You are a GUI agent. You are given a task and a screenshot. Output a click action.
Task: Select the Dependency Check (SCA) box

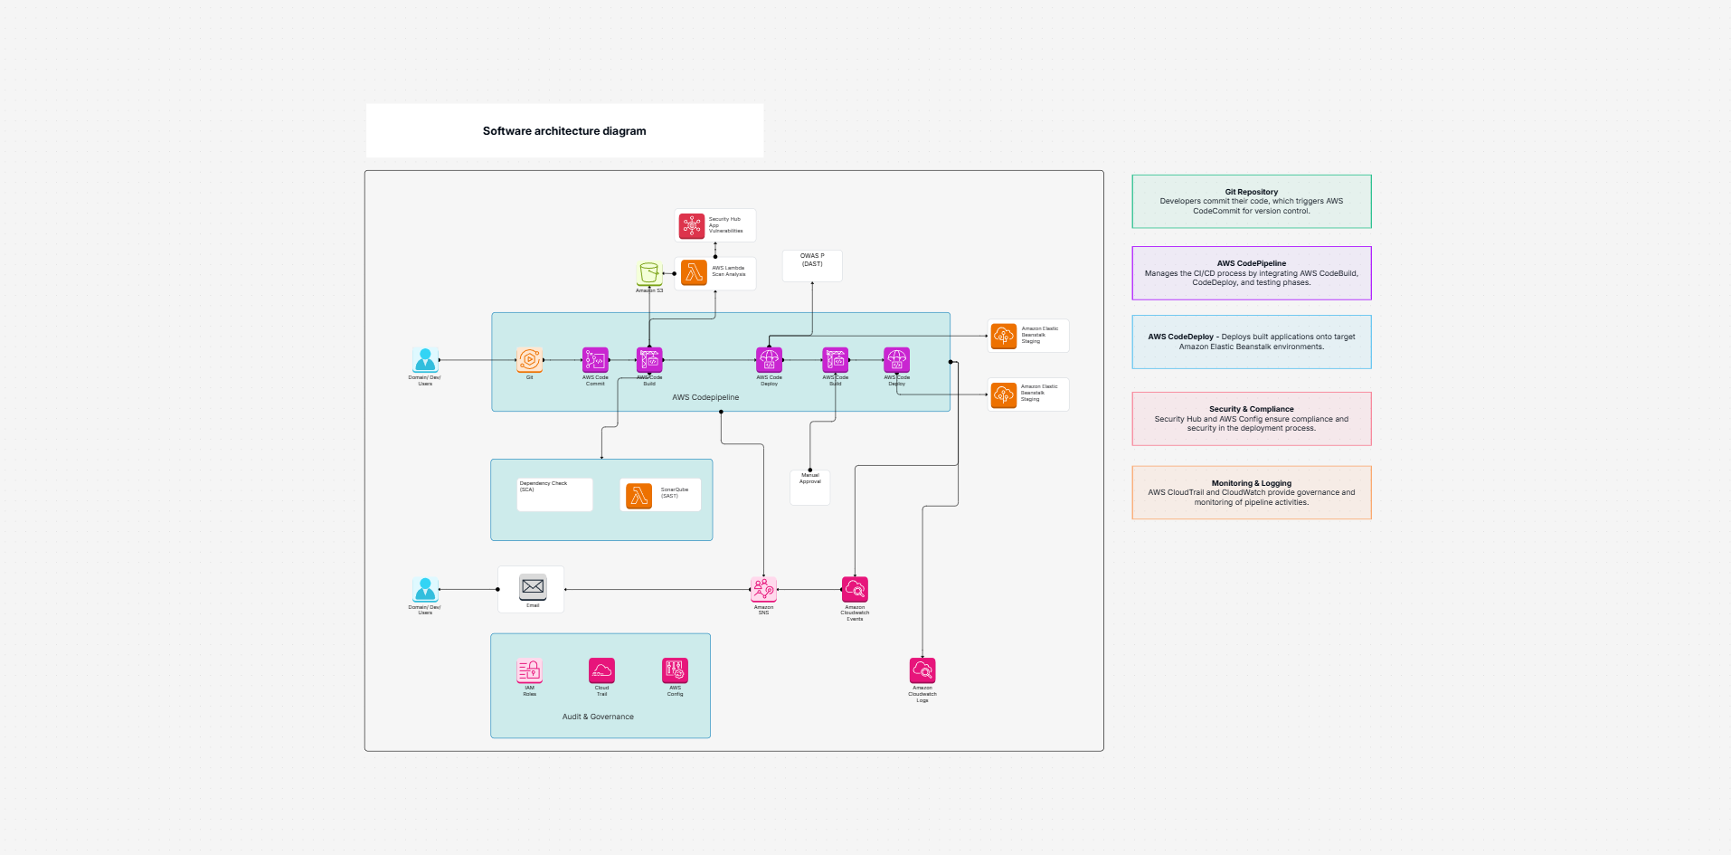tap(555, 495)
